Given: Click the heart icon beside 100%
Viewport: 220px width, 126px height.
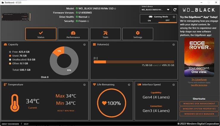Looking at the screenshot, I should pyautogui.click(x=104, y=103).
